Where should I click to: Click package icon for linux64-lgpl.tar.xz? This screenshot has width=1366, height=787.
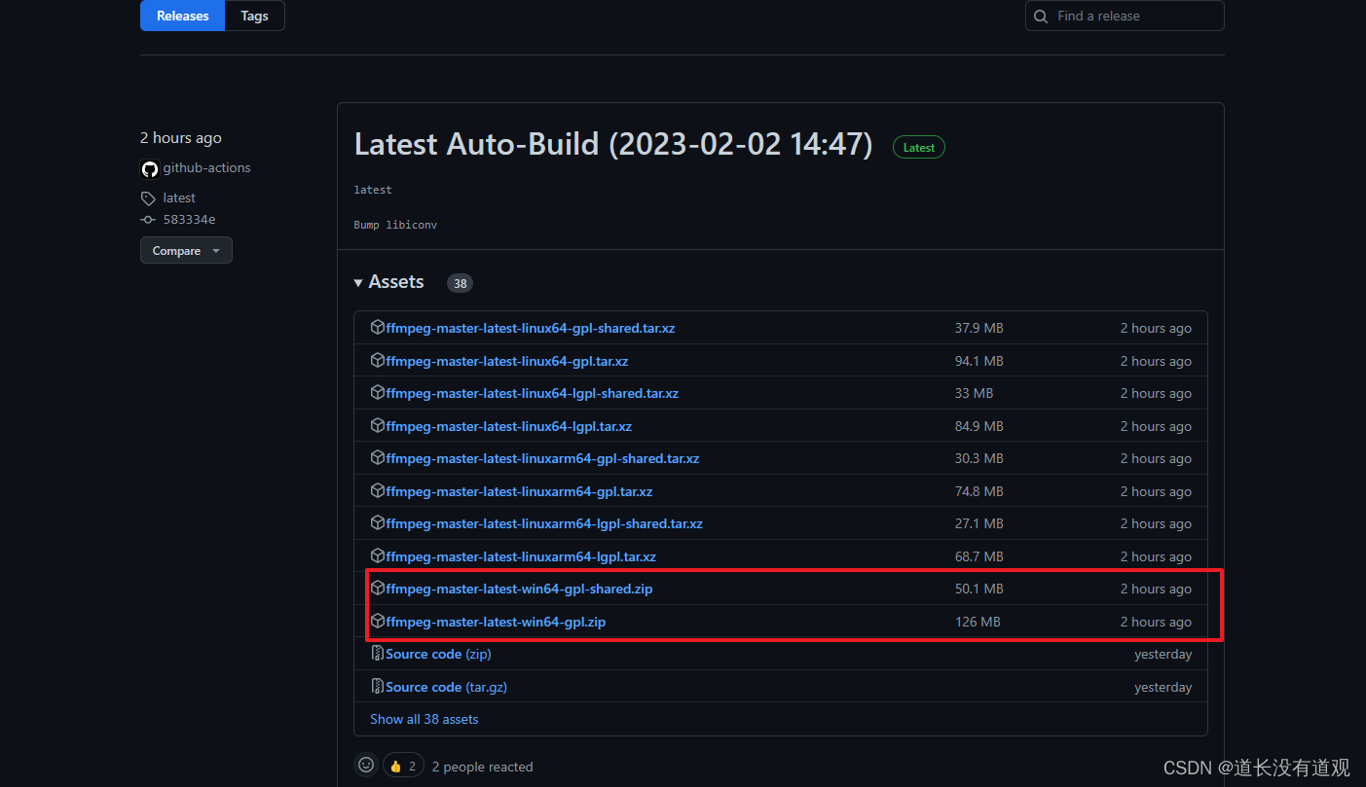point(378,426)
